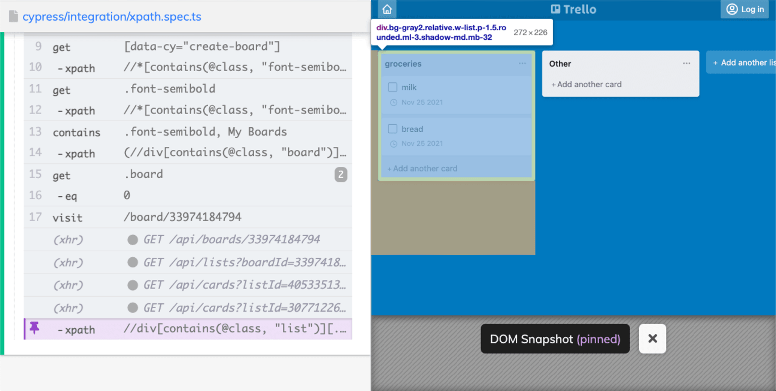This screenshot has width=776, height=391.
Task: Click the element count badge 2 on .board
Action: 341,174
